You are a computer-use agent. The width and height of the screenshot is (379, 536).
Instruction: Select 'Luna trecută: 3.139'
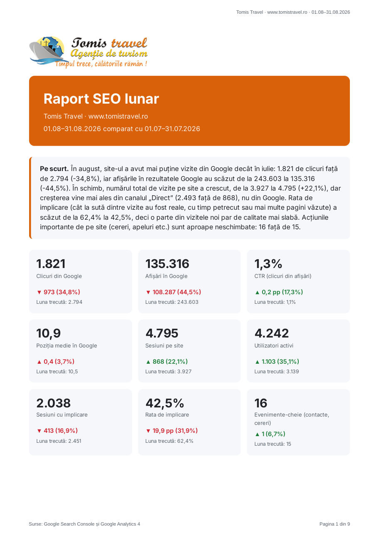pos(277,372)
